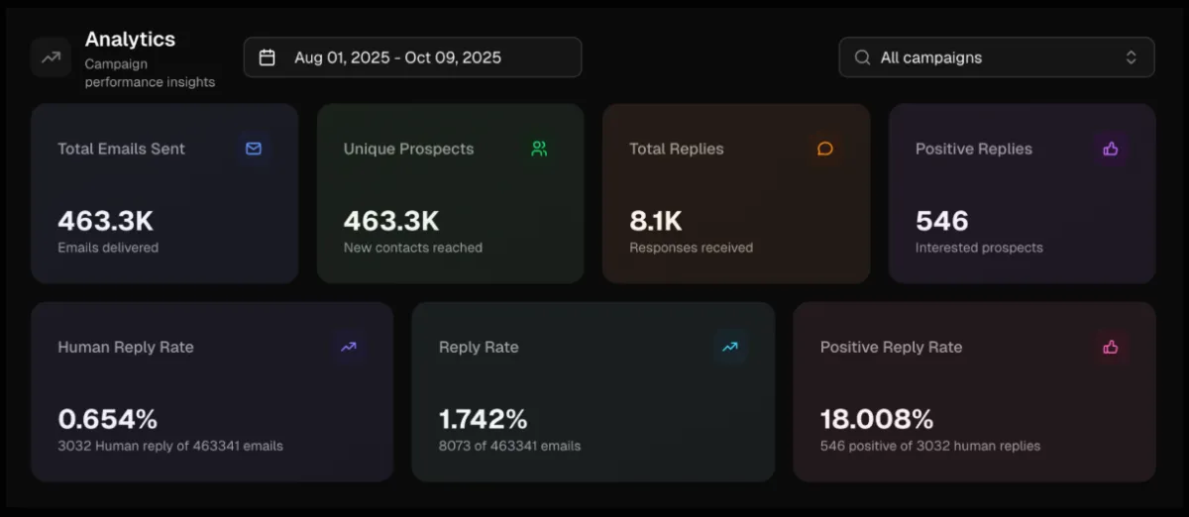1189x517 pixels.
Task: Open the Aug 01 - Oct 09 date range picker
Action: coord(412,57)
